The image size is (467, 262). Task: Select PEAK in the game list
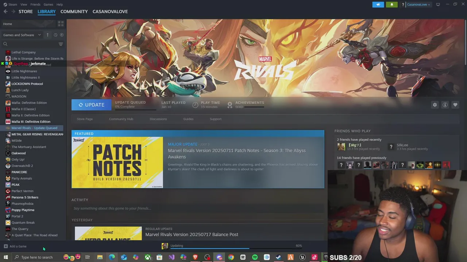15,185
